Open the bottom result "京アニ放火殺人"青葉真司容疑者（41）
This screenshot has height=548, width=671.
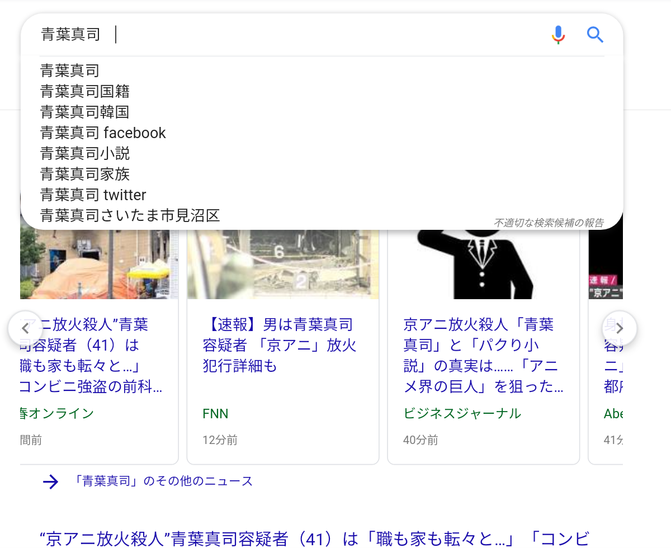coord(315,538)
